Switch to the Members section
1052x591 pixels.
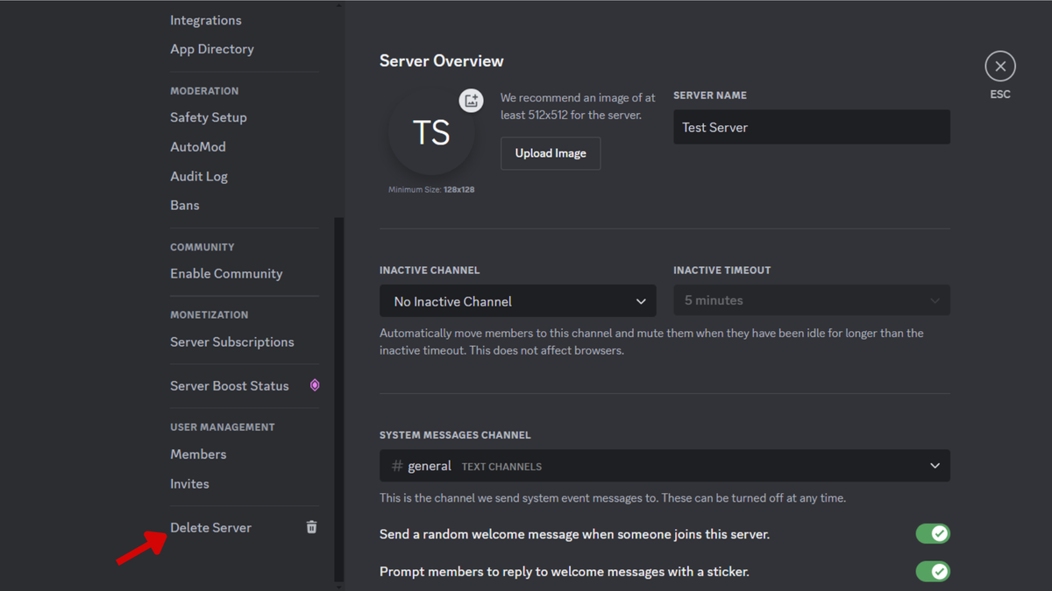click(x=198, y=454)
